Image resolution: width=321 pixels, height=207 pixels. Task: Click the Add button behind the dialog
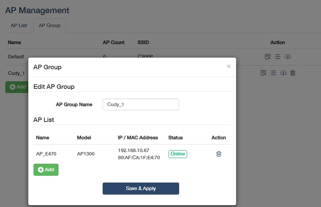pos(17,87)
